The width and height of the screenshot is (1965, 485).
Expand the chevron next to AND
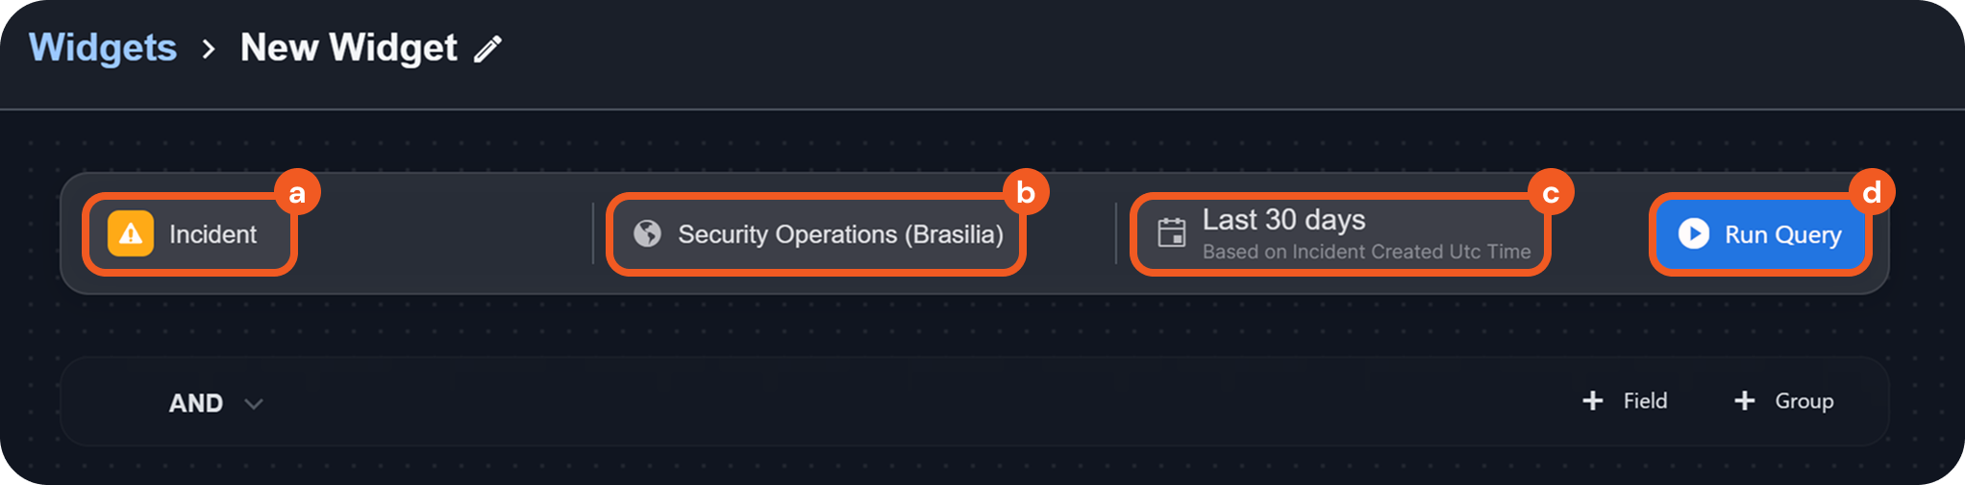[x=254, y=404]
